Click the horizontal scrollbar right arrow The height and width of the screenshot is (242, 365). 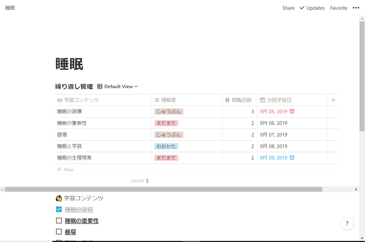(356, 189)
